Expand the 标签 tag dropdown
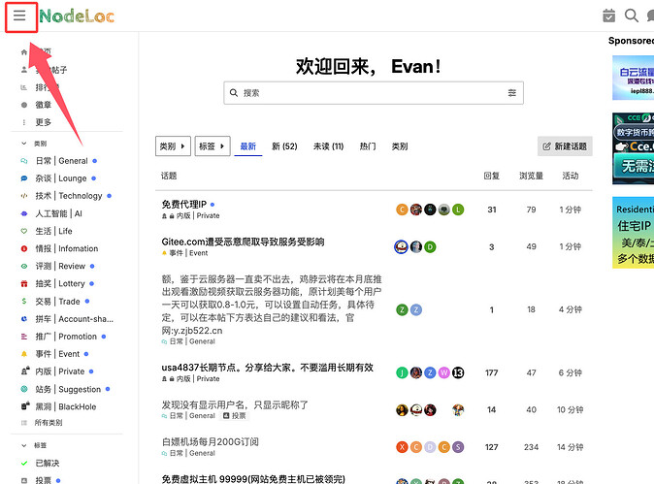Screen dimensions: 654x484 point(213,145)
